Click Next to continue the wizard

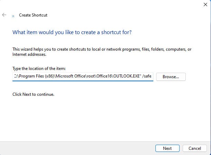[167, 148]
